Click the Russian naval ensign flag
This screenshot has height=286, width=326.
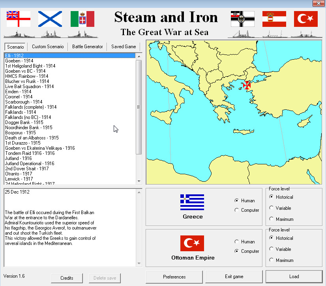(50, 19)
